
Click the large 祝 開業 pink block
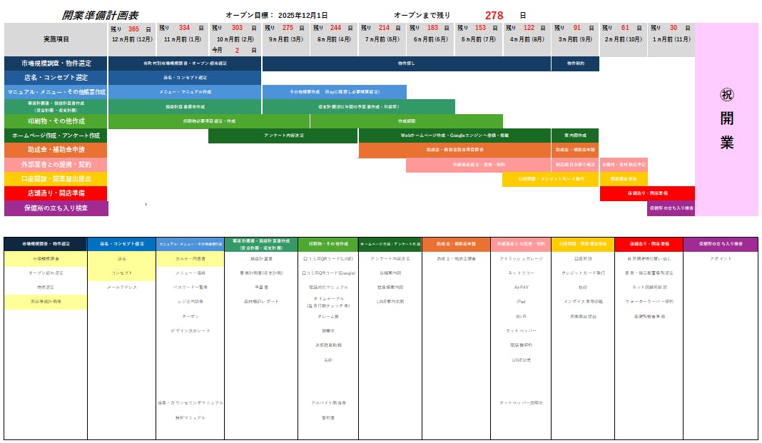click(726, 118)
